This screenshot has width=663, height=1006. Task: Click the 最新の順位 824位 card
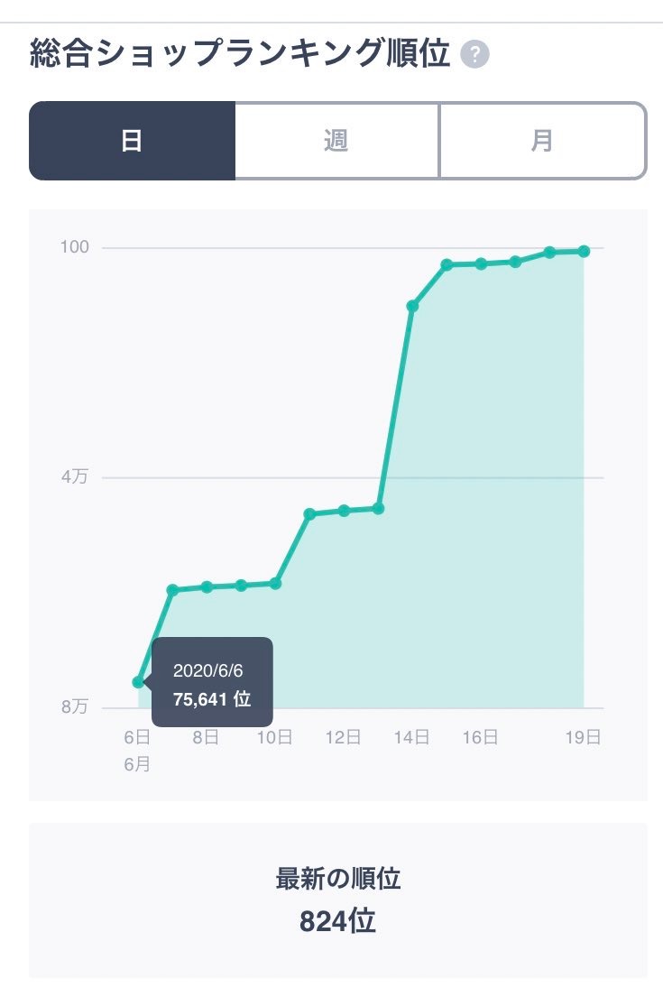338,900
